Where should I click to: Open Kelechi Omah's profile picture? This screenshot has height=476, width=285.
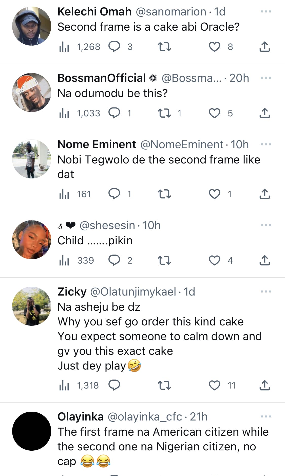pos(32,26)
